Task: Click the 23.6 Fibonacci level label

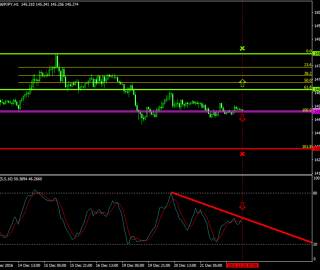Action: point(307,65)
